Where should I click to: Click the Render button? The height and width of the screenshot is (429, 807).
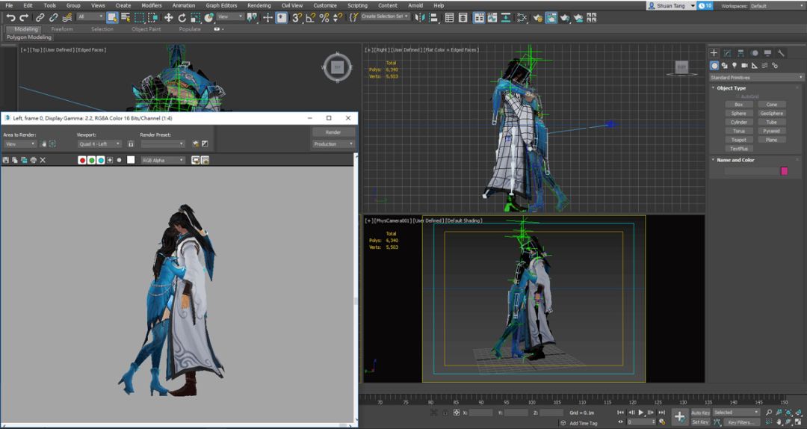[333, 132]
